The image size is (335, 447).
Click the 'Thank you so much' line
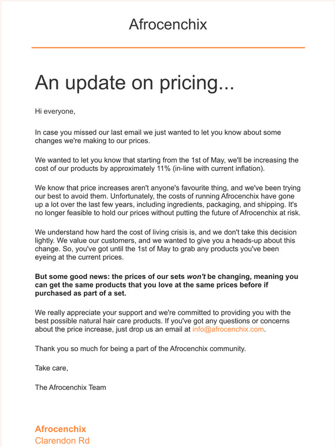pos(140,349)
